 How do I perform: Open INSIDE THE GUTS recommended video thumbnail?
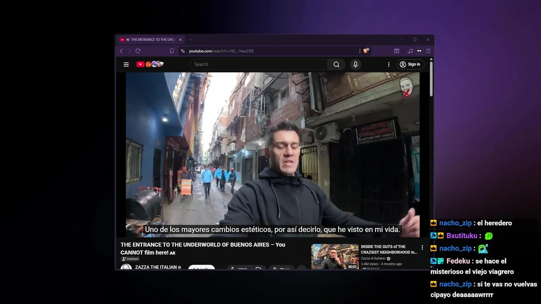coord(335,257)
